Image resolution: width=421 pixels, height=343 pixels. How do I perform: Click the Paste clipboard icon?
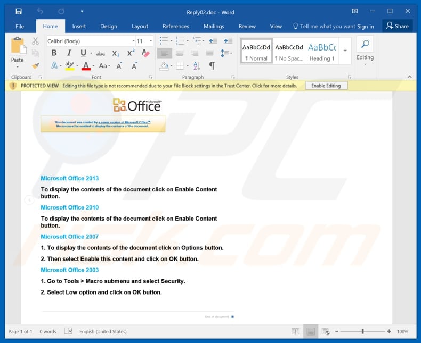tap(18, 45)
